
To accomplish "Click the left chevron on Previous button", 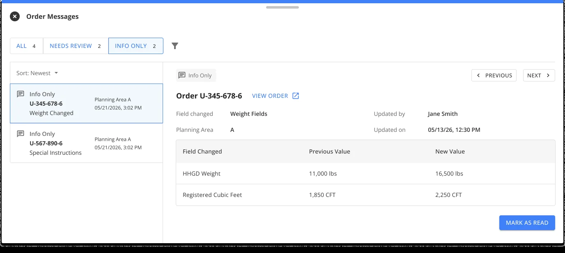I will 478,75.
